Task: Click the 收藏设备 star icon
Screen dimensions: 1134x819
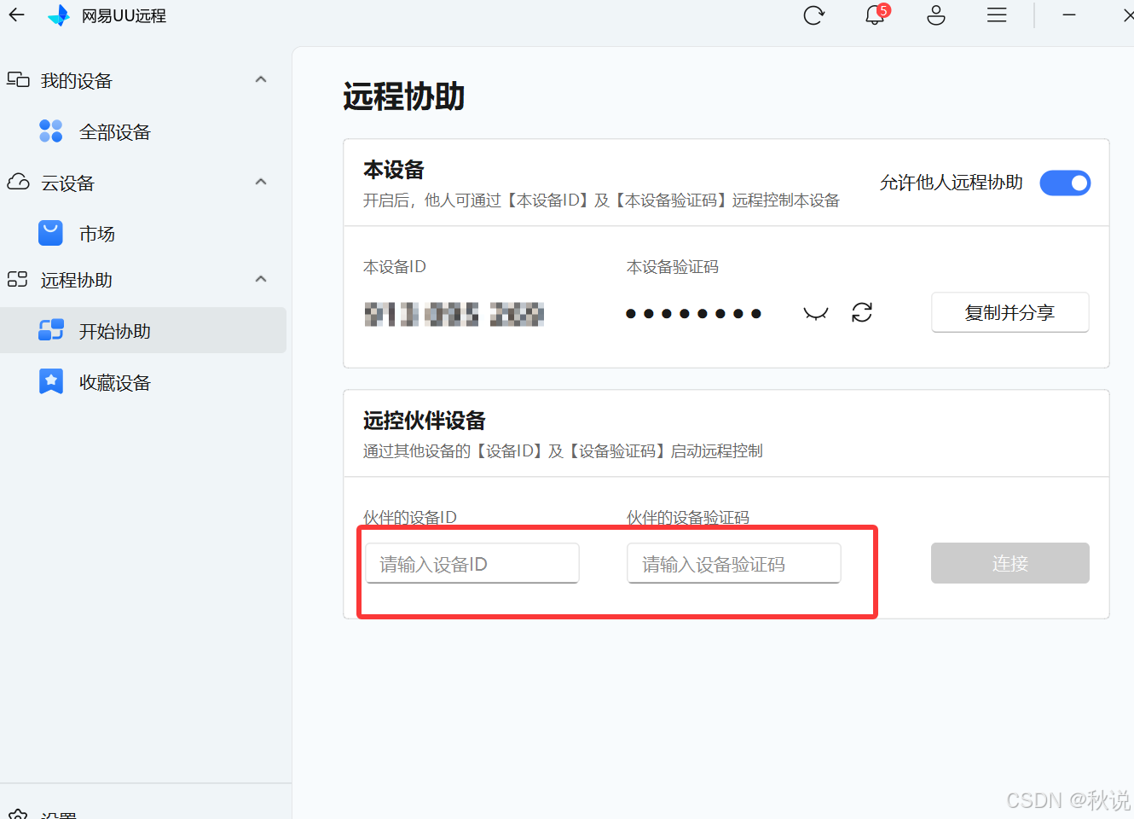Action: point(51,381)
